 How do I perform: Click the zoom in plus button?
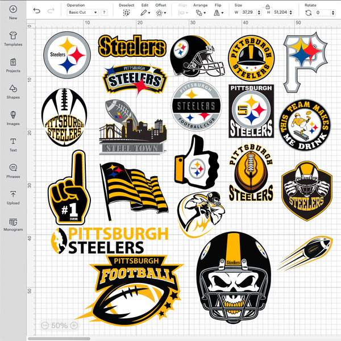click(x=74, y=325)
